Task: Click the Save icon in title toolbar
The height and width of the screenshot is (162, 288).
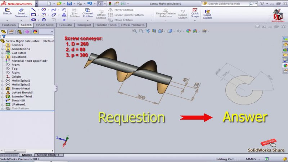Action: click(69, 4)
